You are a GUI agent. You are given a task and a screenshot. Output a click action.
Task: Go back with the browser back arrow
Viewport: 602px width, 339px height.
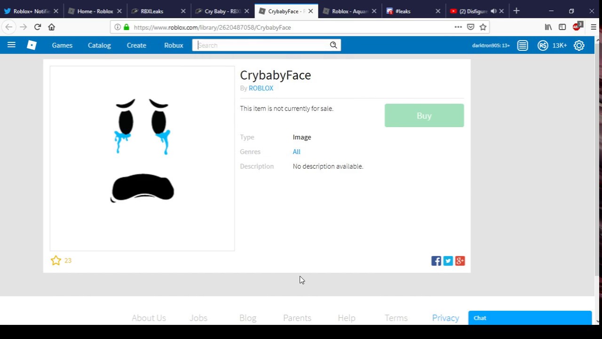coord(9,27)
